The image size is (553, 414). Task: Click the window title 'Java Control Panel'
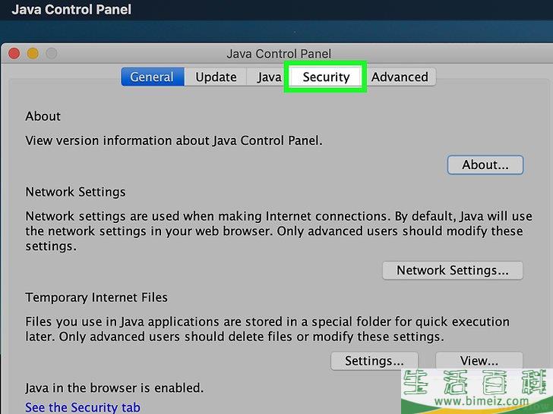click(x=279, y=54)
